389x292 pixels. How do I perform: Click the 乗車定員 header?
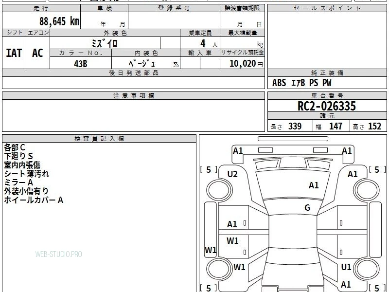200,33
